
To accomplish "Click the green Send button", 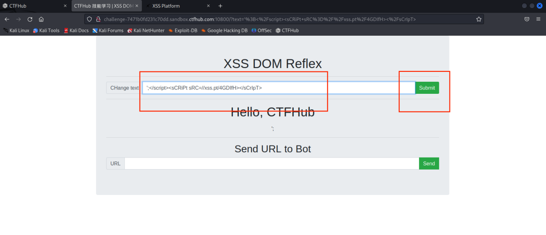I will click(429, 164).
